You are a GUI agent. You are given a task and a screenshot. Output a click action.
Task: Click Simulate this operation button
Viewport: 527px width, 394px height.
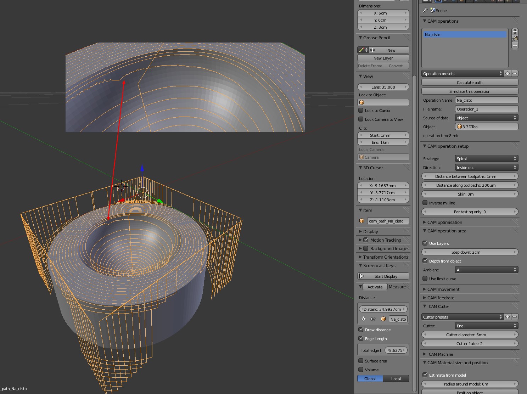(470, 91)
